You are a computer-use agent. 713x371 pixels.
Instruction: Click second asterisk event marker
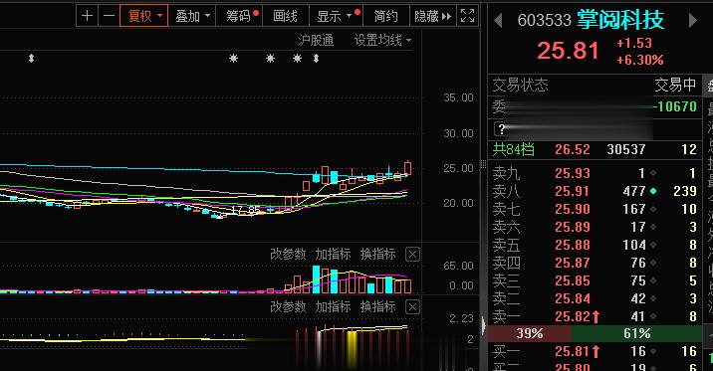click(270, 58)
